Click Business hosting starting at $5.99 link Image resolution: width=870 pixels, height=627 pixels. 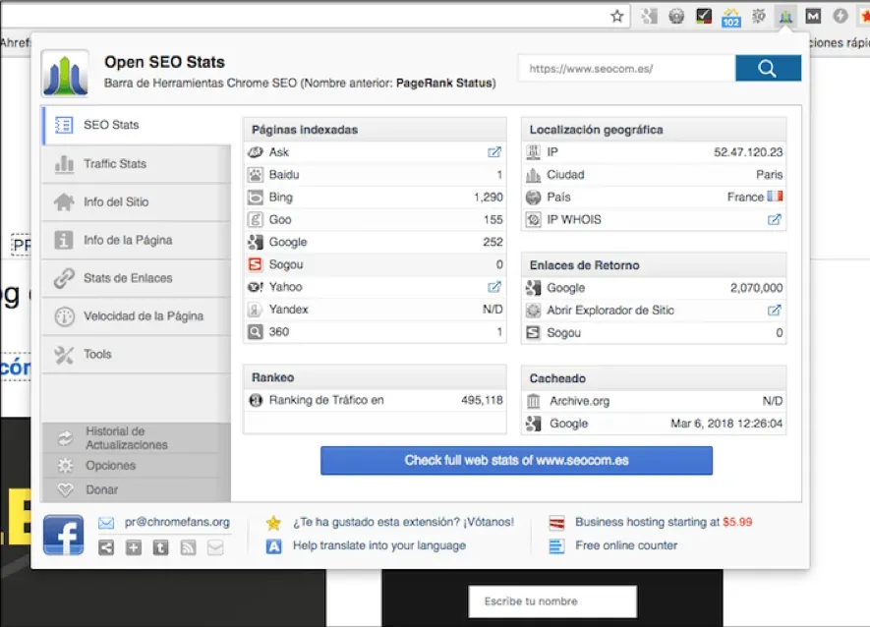(x=664, y=522)
